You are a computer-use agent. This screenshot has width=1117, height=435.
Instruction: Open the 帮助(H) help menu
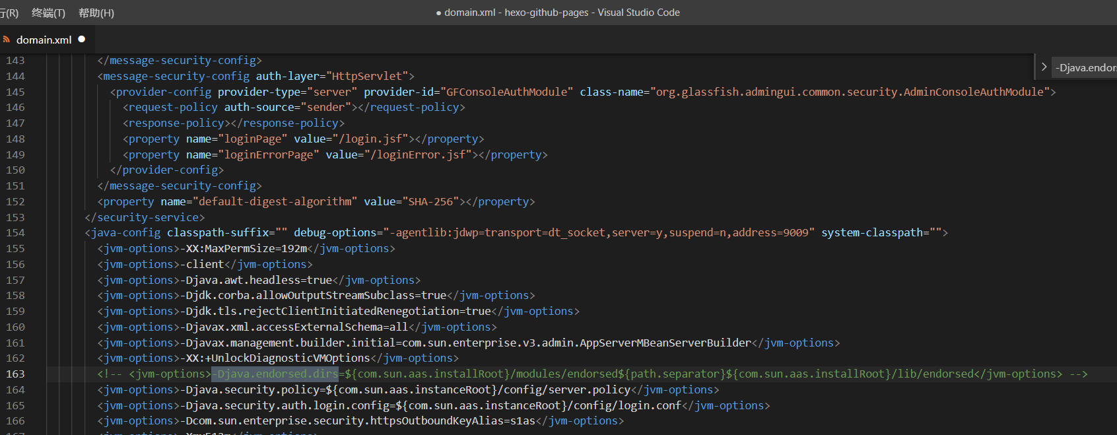96,13
